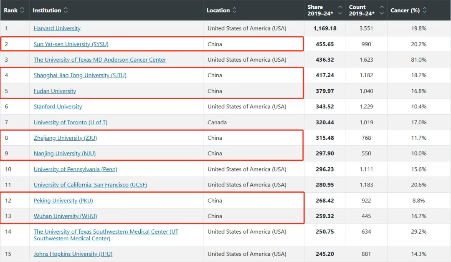
Task: Click rank number 15 cell
Action: [x=8, y=254]
